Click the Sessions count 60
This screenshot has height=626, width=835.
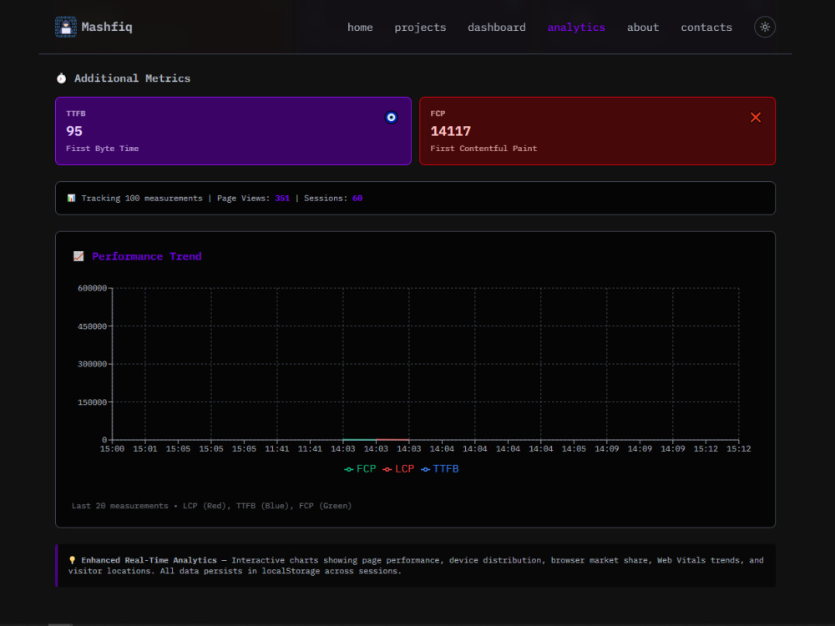click(x=357, y=198)
